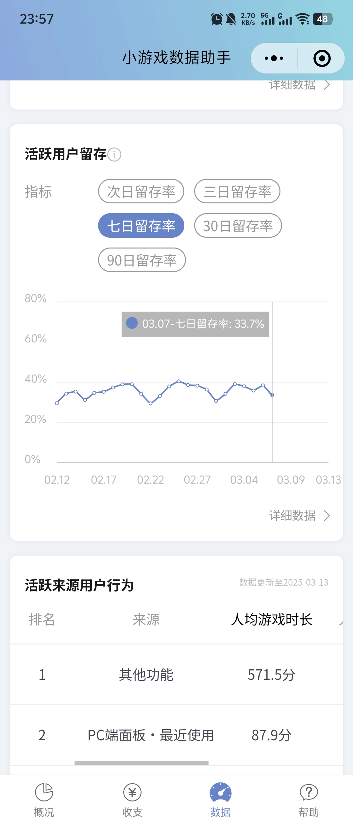
Task: Tap the 03.07 data point on chart
Action: pos(272,395)
